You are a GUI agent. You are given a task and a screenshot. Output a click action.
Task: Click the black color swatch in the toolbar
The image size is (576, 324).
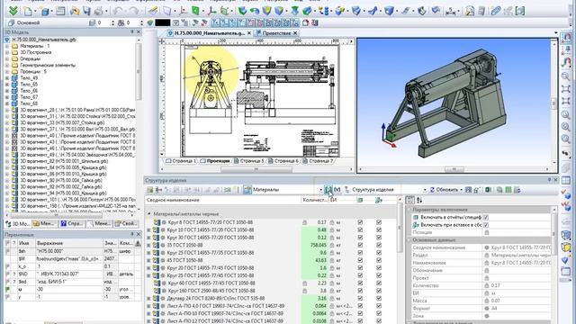(162, 22)
